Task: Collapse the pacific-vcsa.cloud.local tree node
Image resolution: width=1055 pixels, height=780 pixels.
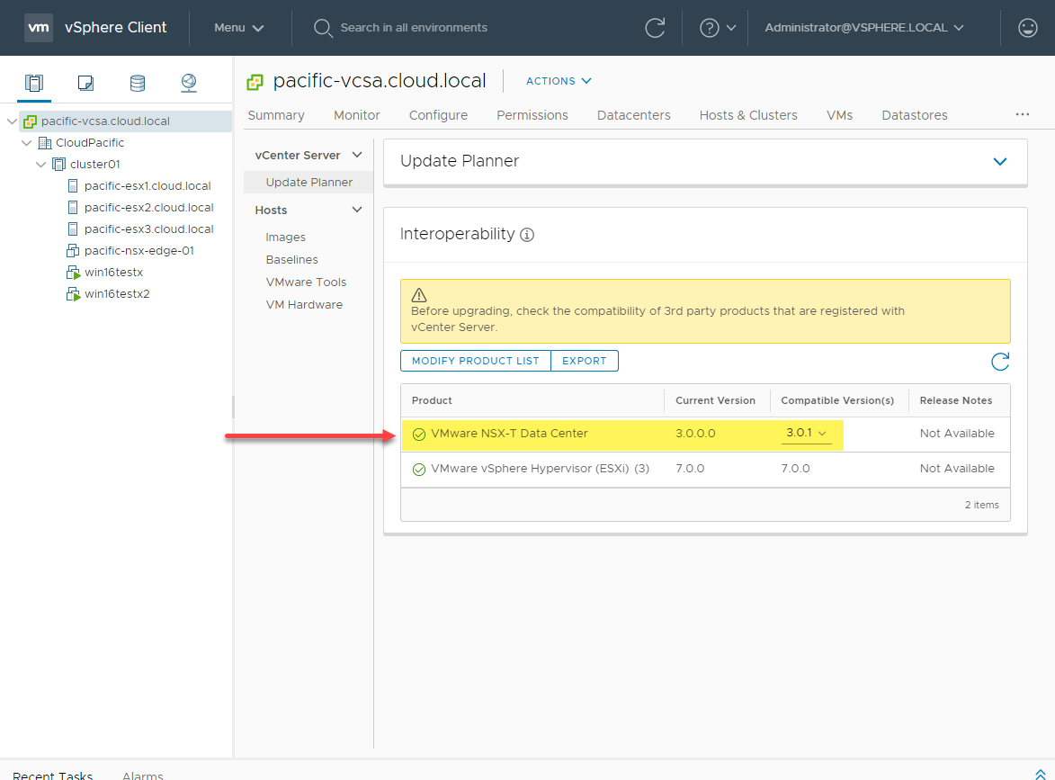Action: (x=12, y=121)
